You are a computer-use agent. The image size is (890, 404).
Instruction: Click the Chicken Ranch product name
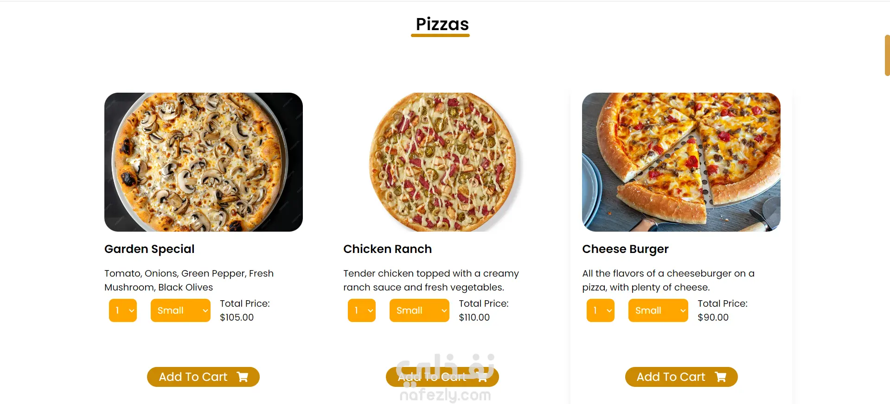pos(388,249)
